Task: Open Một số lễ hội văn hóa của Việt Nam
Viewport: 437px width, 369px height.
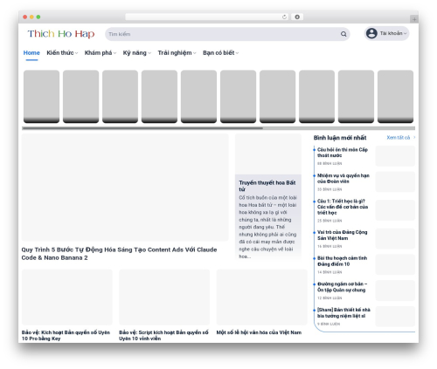Action: (259, 332)
